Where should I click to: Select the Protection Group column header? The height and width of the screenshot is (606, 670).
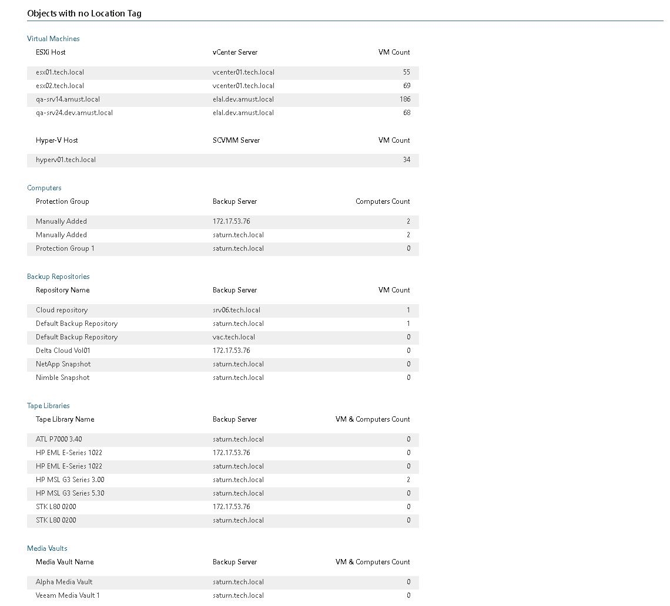62,201
